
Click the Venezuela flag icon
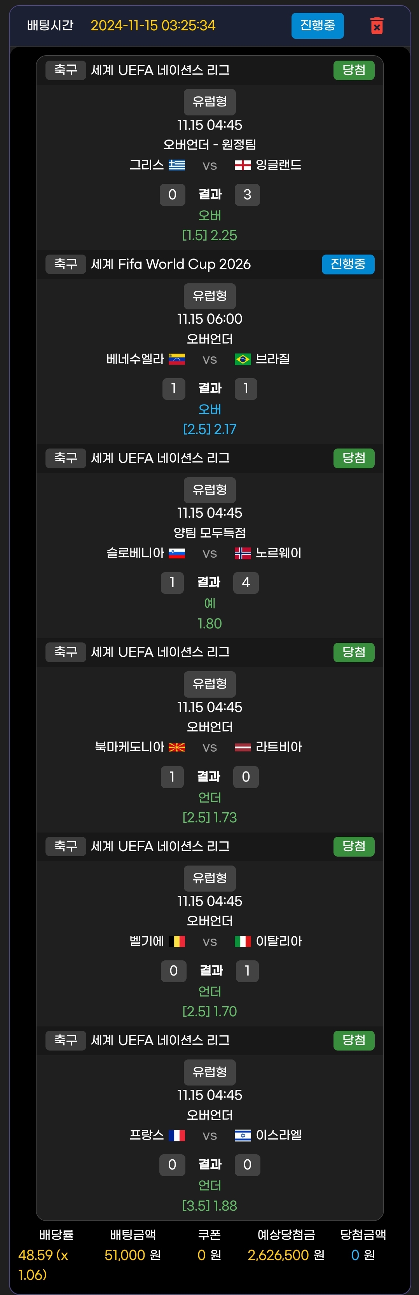176,360
